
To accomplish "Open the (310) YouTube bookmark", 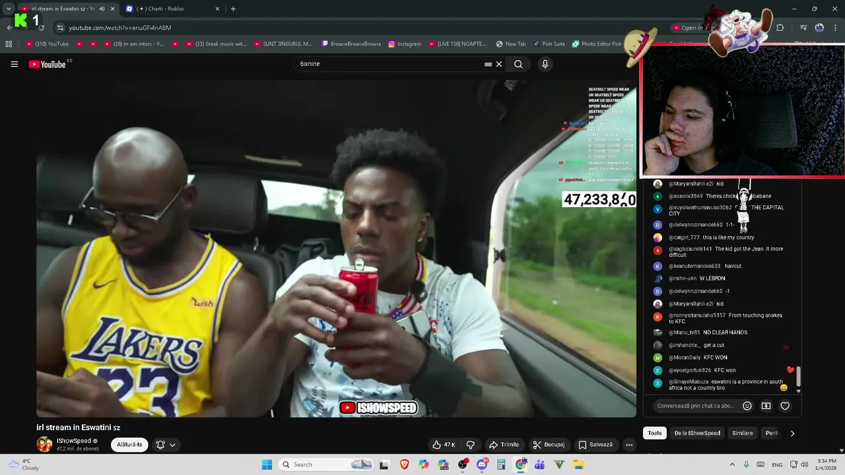I will click(47, 44).
